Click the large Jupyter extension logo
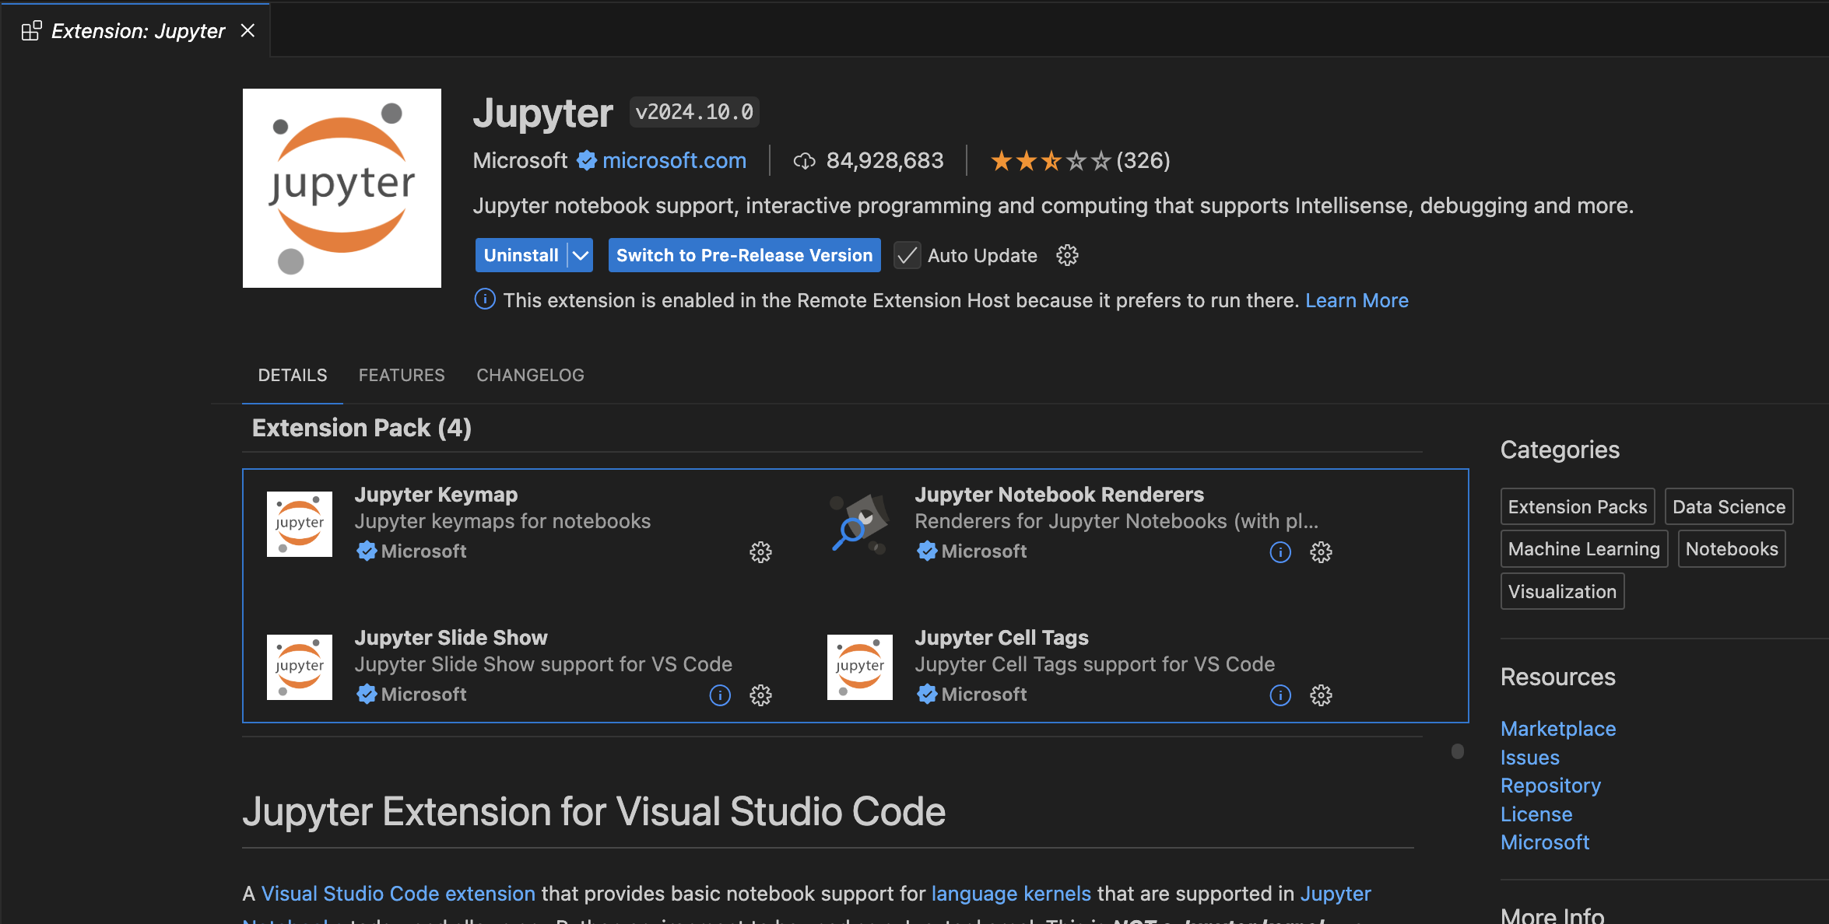 pyautogui.click(x=342, y=188)
